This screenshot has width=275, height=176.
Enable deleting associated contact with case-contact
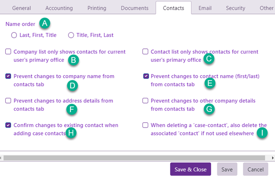coord(145,125)
